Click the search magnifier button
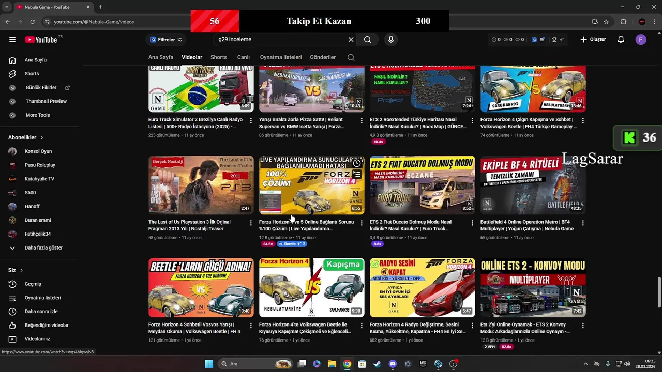 (x=367, y=39)
